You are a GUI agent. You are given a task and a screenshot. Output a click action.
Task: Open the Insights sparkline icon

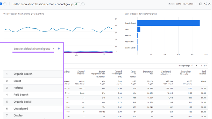tap(210, 4)
